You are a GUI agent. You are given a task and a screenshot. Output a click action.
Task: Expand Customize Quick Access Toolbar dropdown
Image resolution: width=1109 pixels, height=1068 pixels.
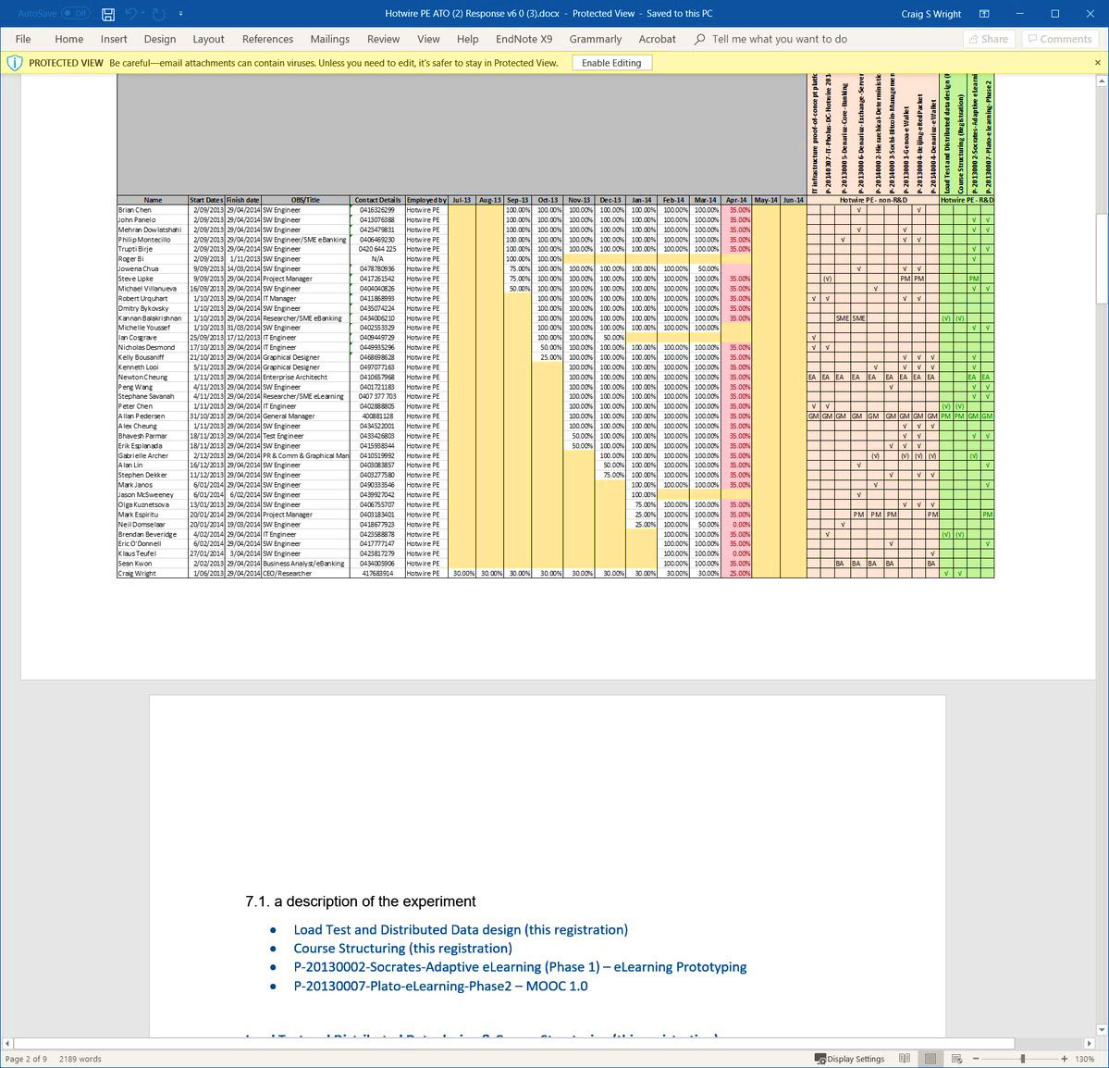(x=181, y=14)
